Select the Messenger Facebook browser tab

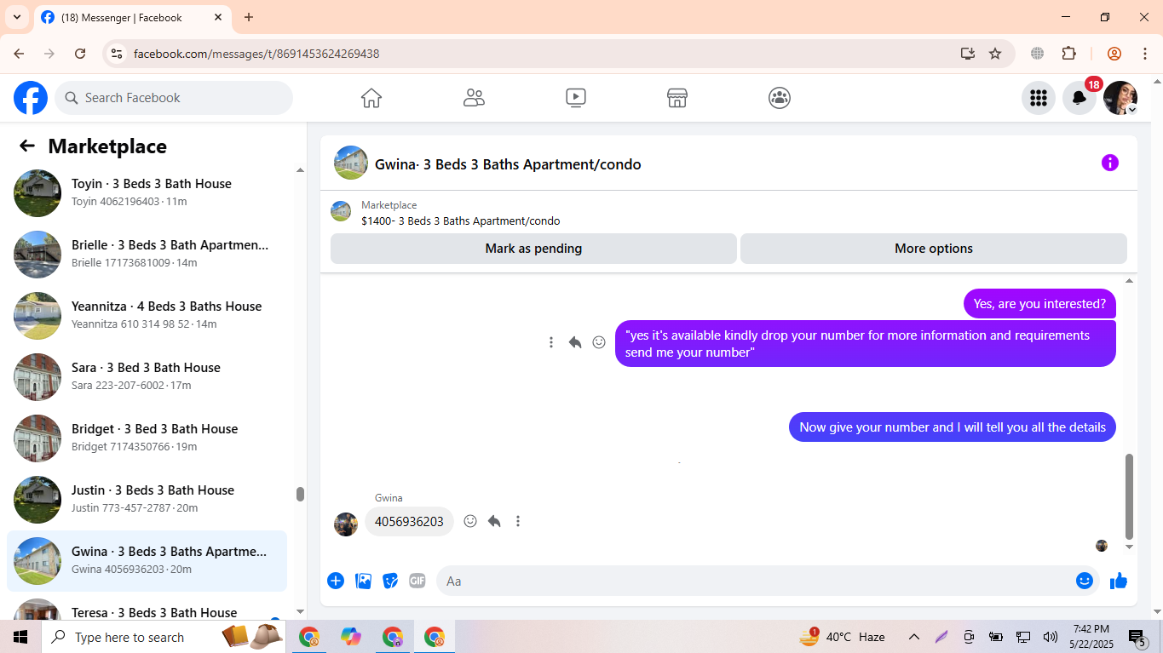click(x=133, y=17)
